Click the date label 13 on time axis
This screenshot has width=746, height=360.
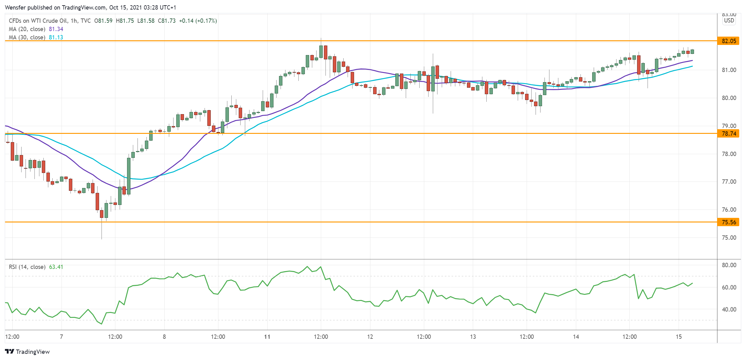(x=473, y=337)
